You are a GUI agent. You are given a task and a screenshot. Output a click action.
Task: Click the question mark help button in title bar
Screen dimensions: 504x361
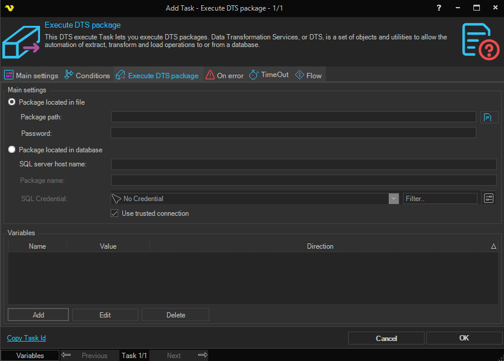click(x=439, y=8)
